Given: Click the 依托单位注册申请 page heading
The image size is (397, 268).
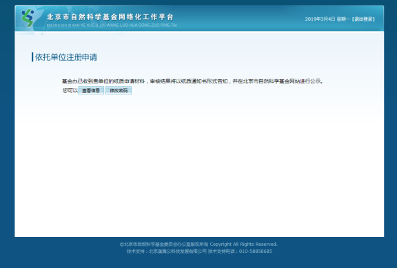Looking at the screenshot, I should 66,57.
